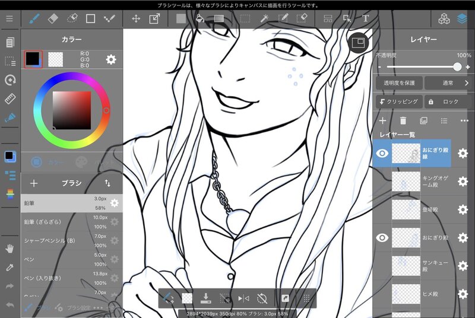This screenshot has height=318, width=475.
Task: Click the Redo arrow
Action: point(9,286)
